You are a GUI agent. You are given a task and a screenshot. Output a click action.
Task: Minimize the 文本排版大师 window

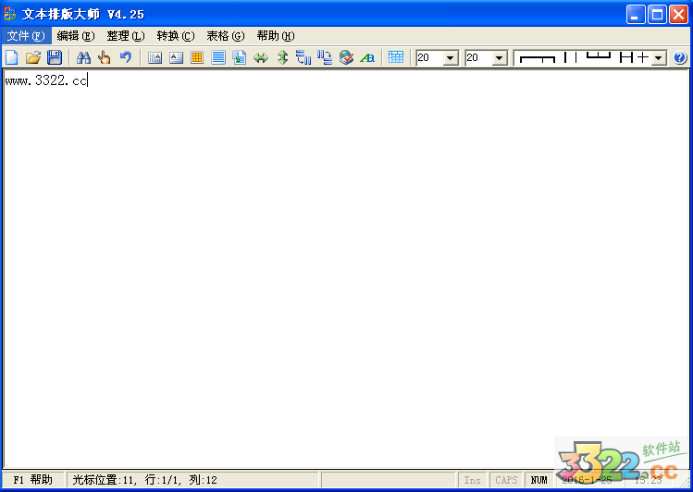click(636, 15)
